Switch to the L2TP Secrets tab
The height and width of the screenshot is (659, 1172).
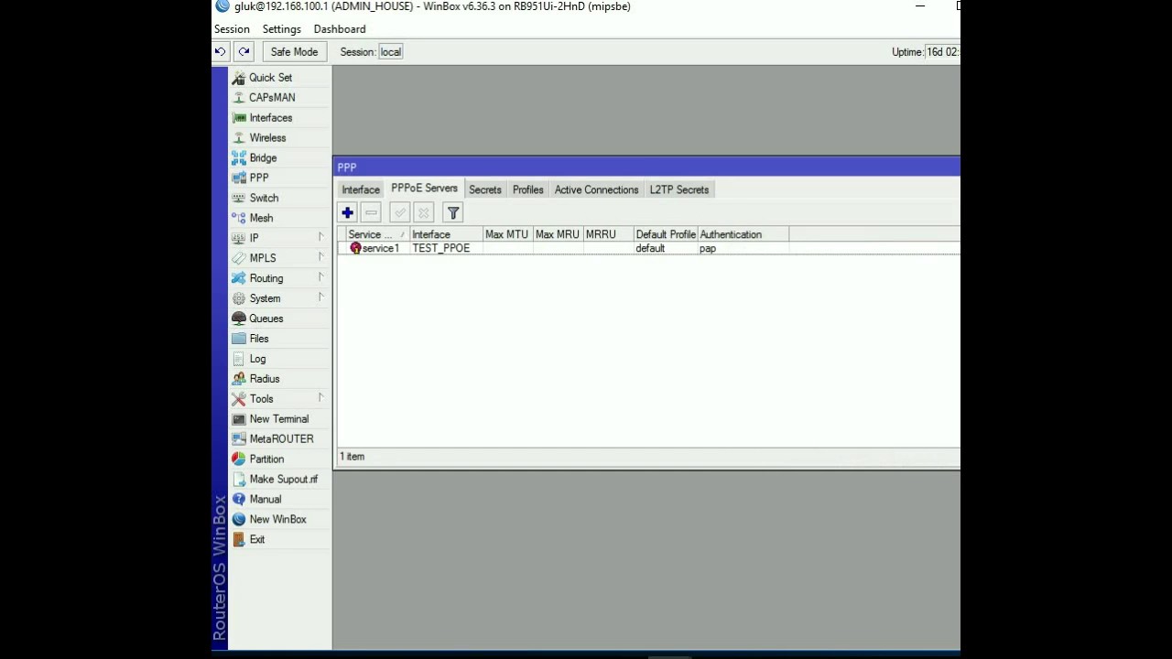pos(679,190)
